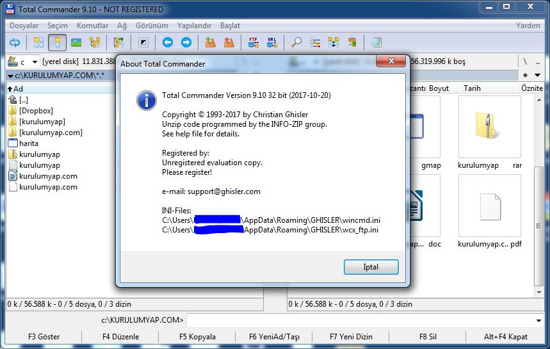Image resolution: width=550 pixels, height=349 pixels.
Task: Open new URL connection icon
Action: point(272,43)
